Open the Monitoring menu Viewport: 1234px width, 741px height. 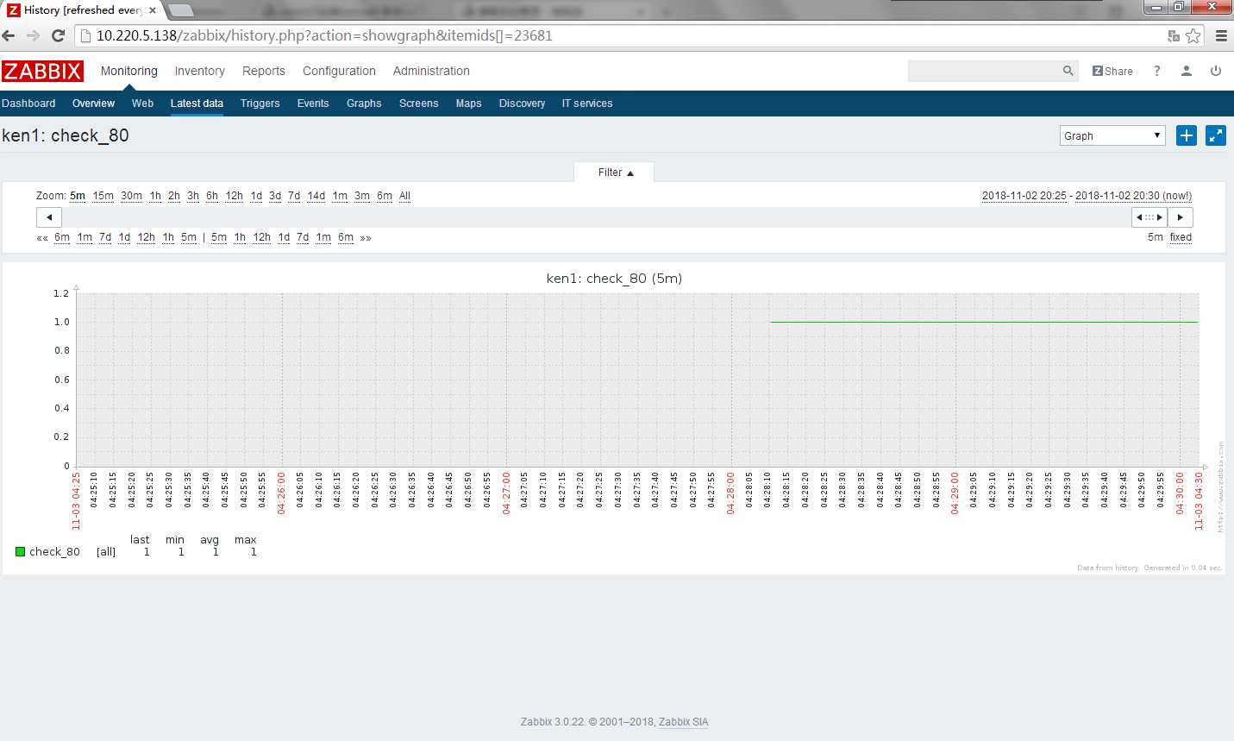point(129,71)
